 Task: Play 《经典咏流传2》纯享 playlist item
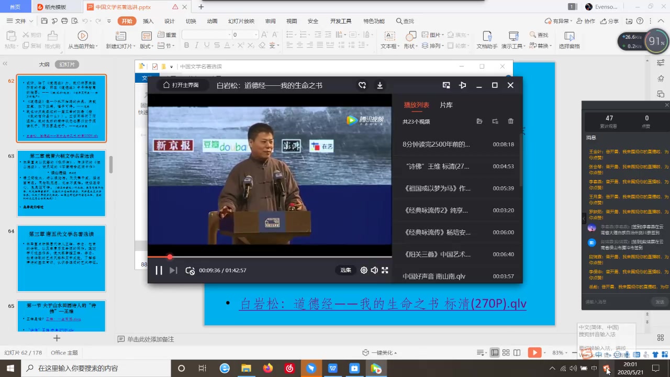(x=457, y=210)
